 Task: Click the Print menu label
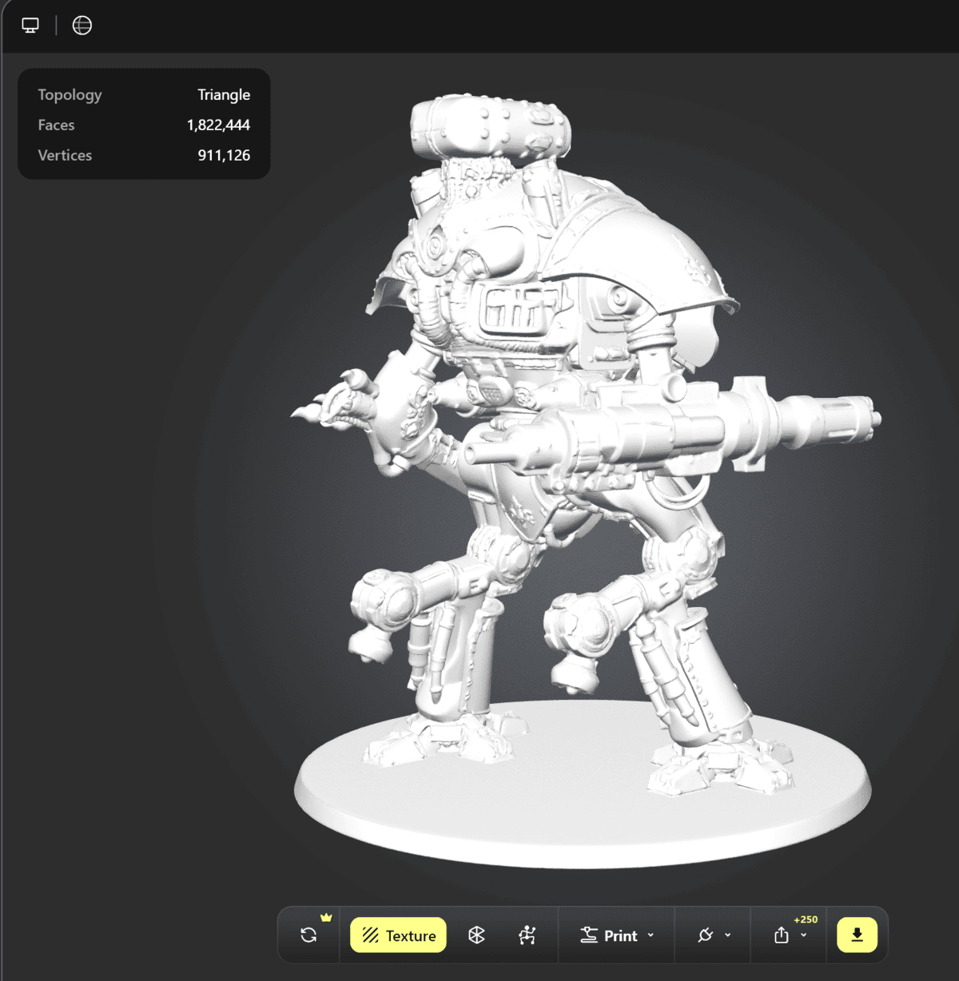coord(619,935)
